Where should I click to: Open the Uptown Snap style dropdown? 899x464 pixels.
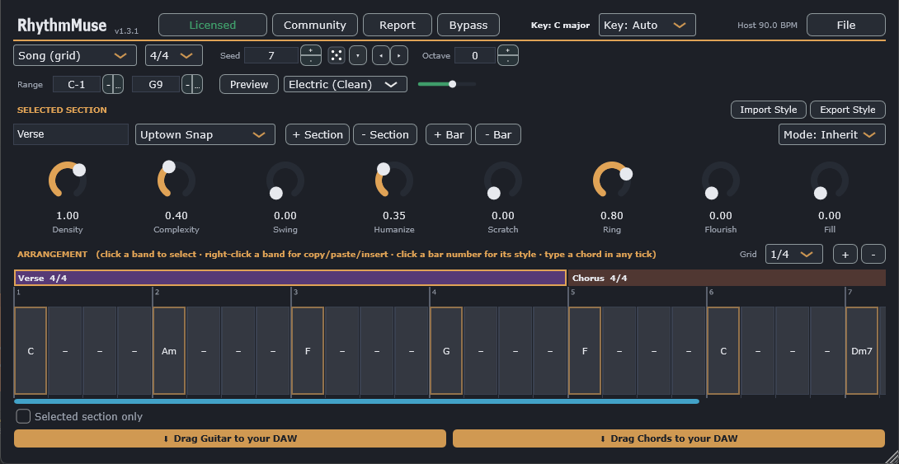tap(205, 134)
